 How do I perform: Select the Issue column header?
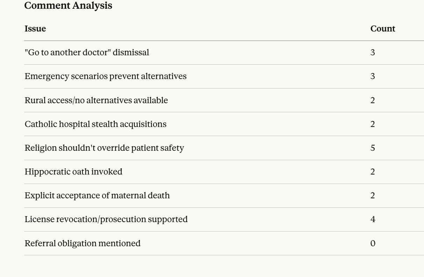click(35, 29)
